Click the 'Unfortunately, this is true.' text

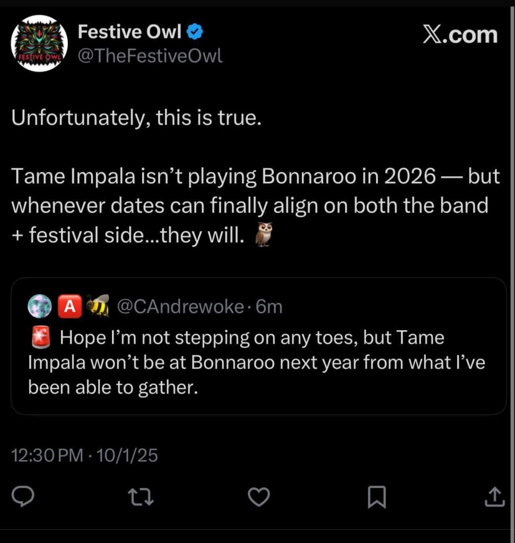pyautogui.click(x=137, y=118)
